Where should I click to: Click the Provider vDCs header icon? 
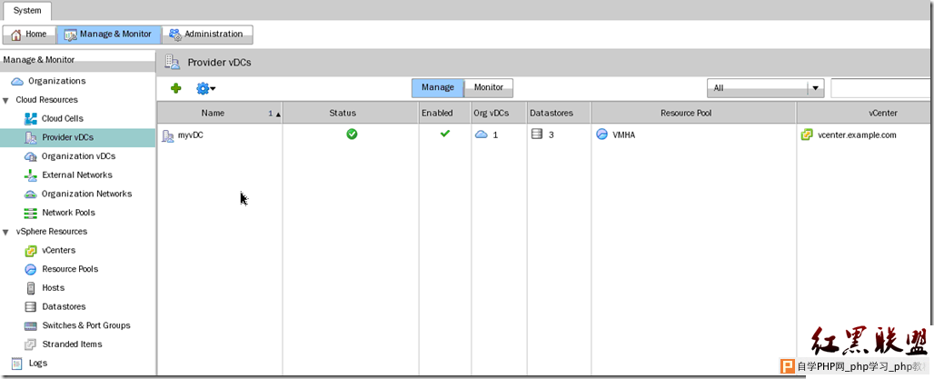click(172, 62)
